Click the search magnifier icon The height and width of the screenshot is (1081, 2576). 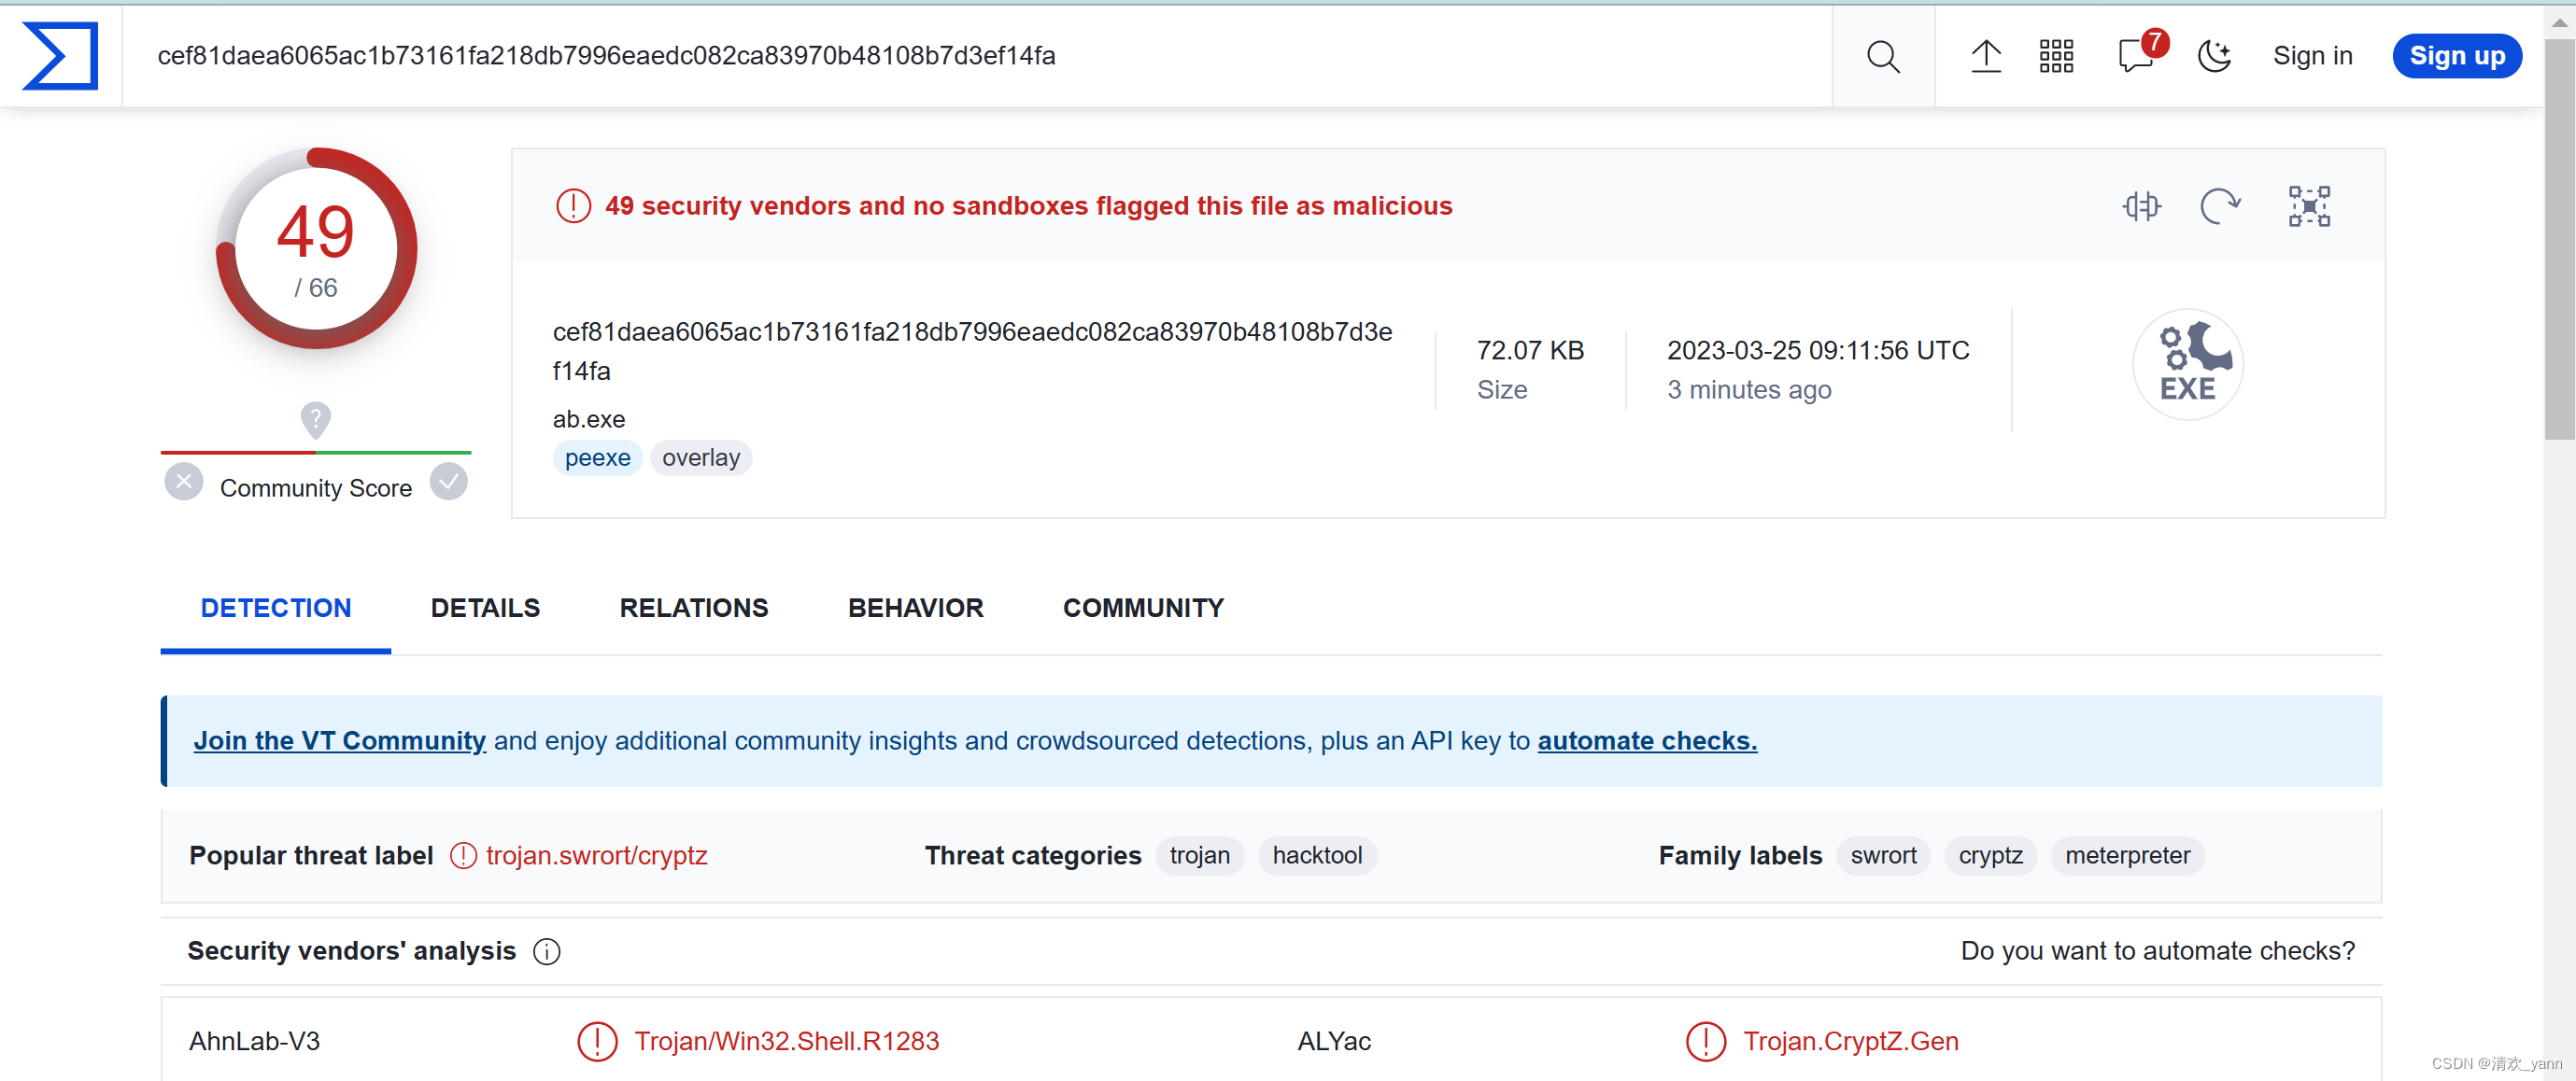pyautogui.click(x=1882, y=56)
